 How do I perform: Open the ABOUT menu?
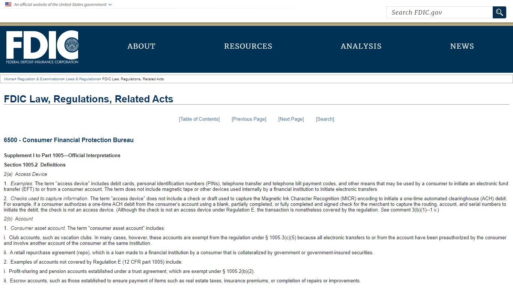pos(141,46)
